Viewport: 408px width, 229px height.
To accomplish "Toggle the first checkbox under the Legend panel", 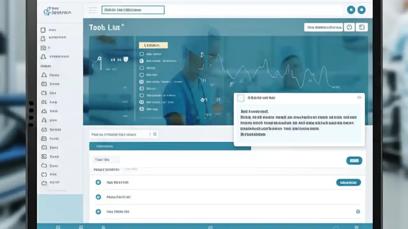I will [x=142, y=54].
